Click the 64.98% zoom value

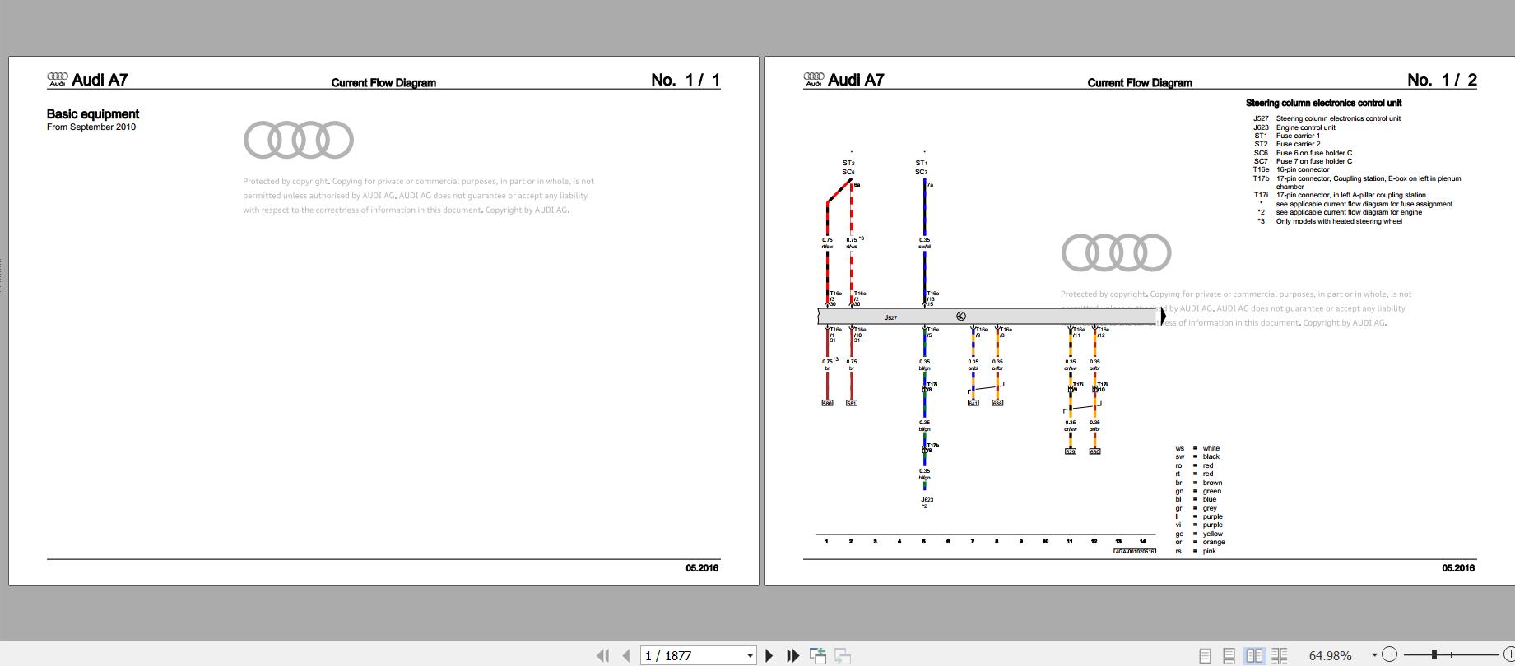1331,655
